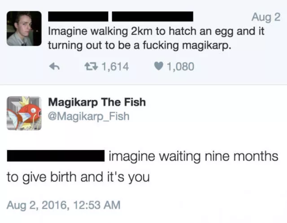
Task: Click the redacted display name in first tweet
Action: [x=78, y=17]
